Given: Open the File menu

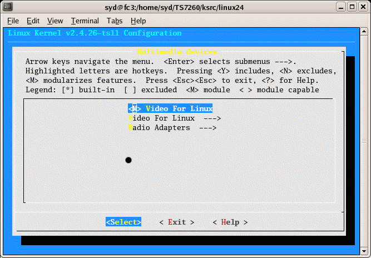Looking at the screenshot, I should click(13, 21).
